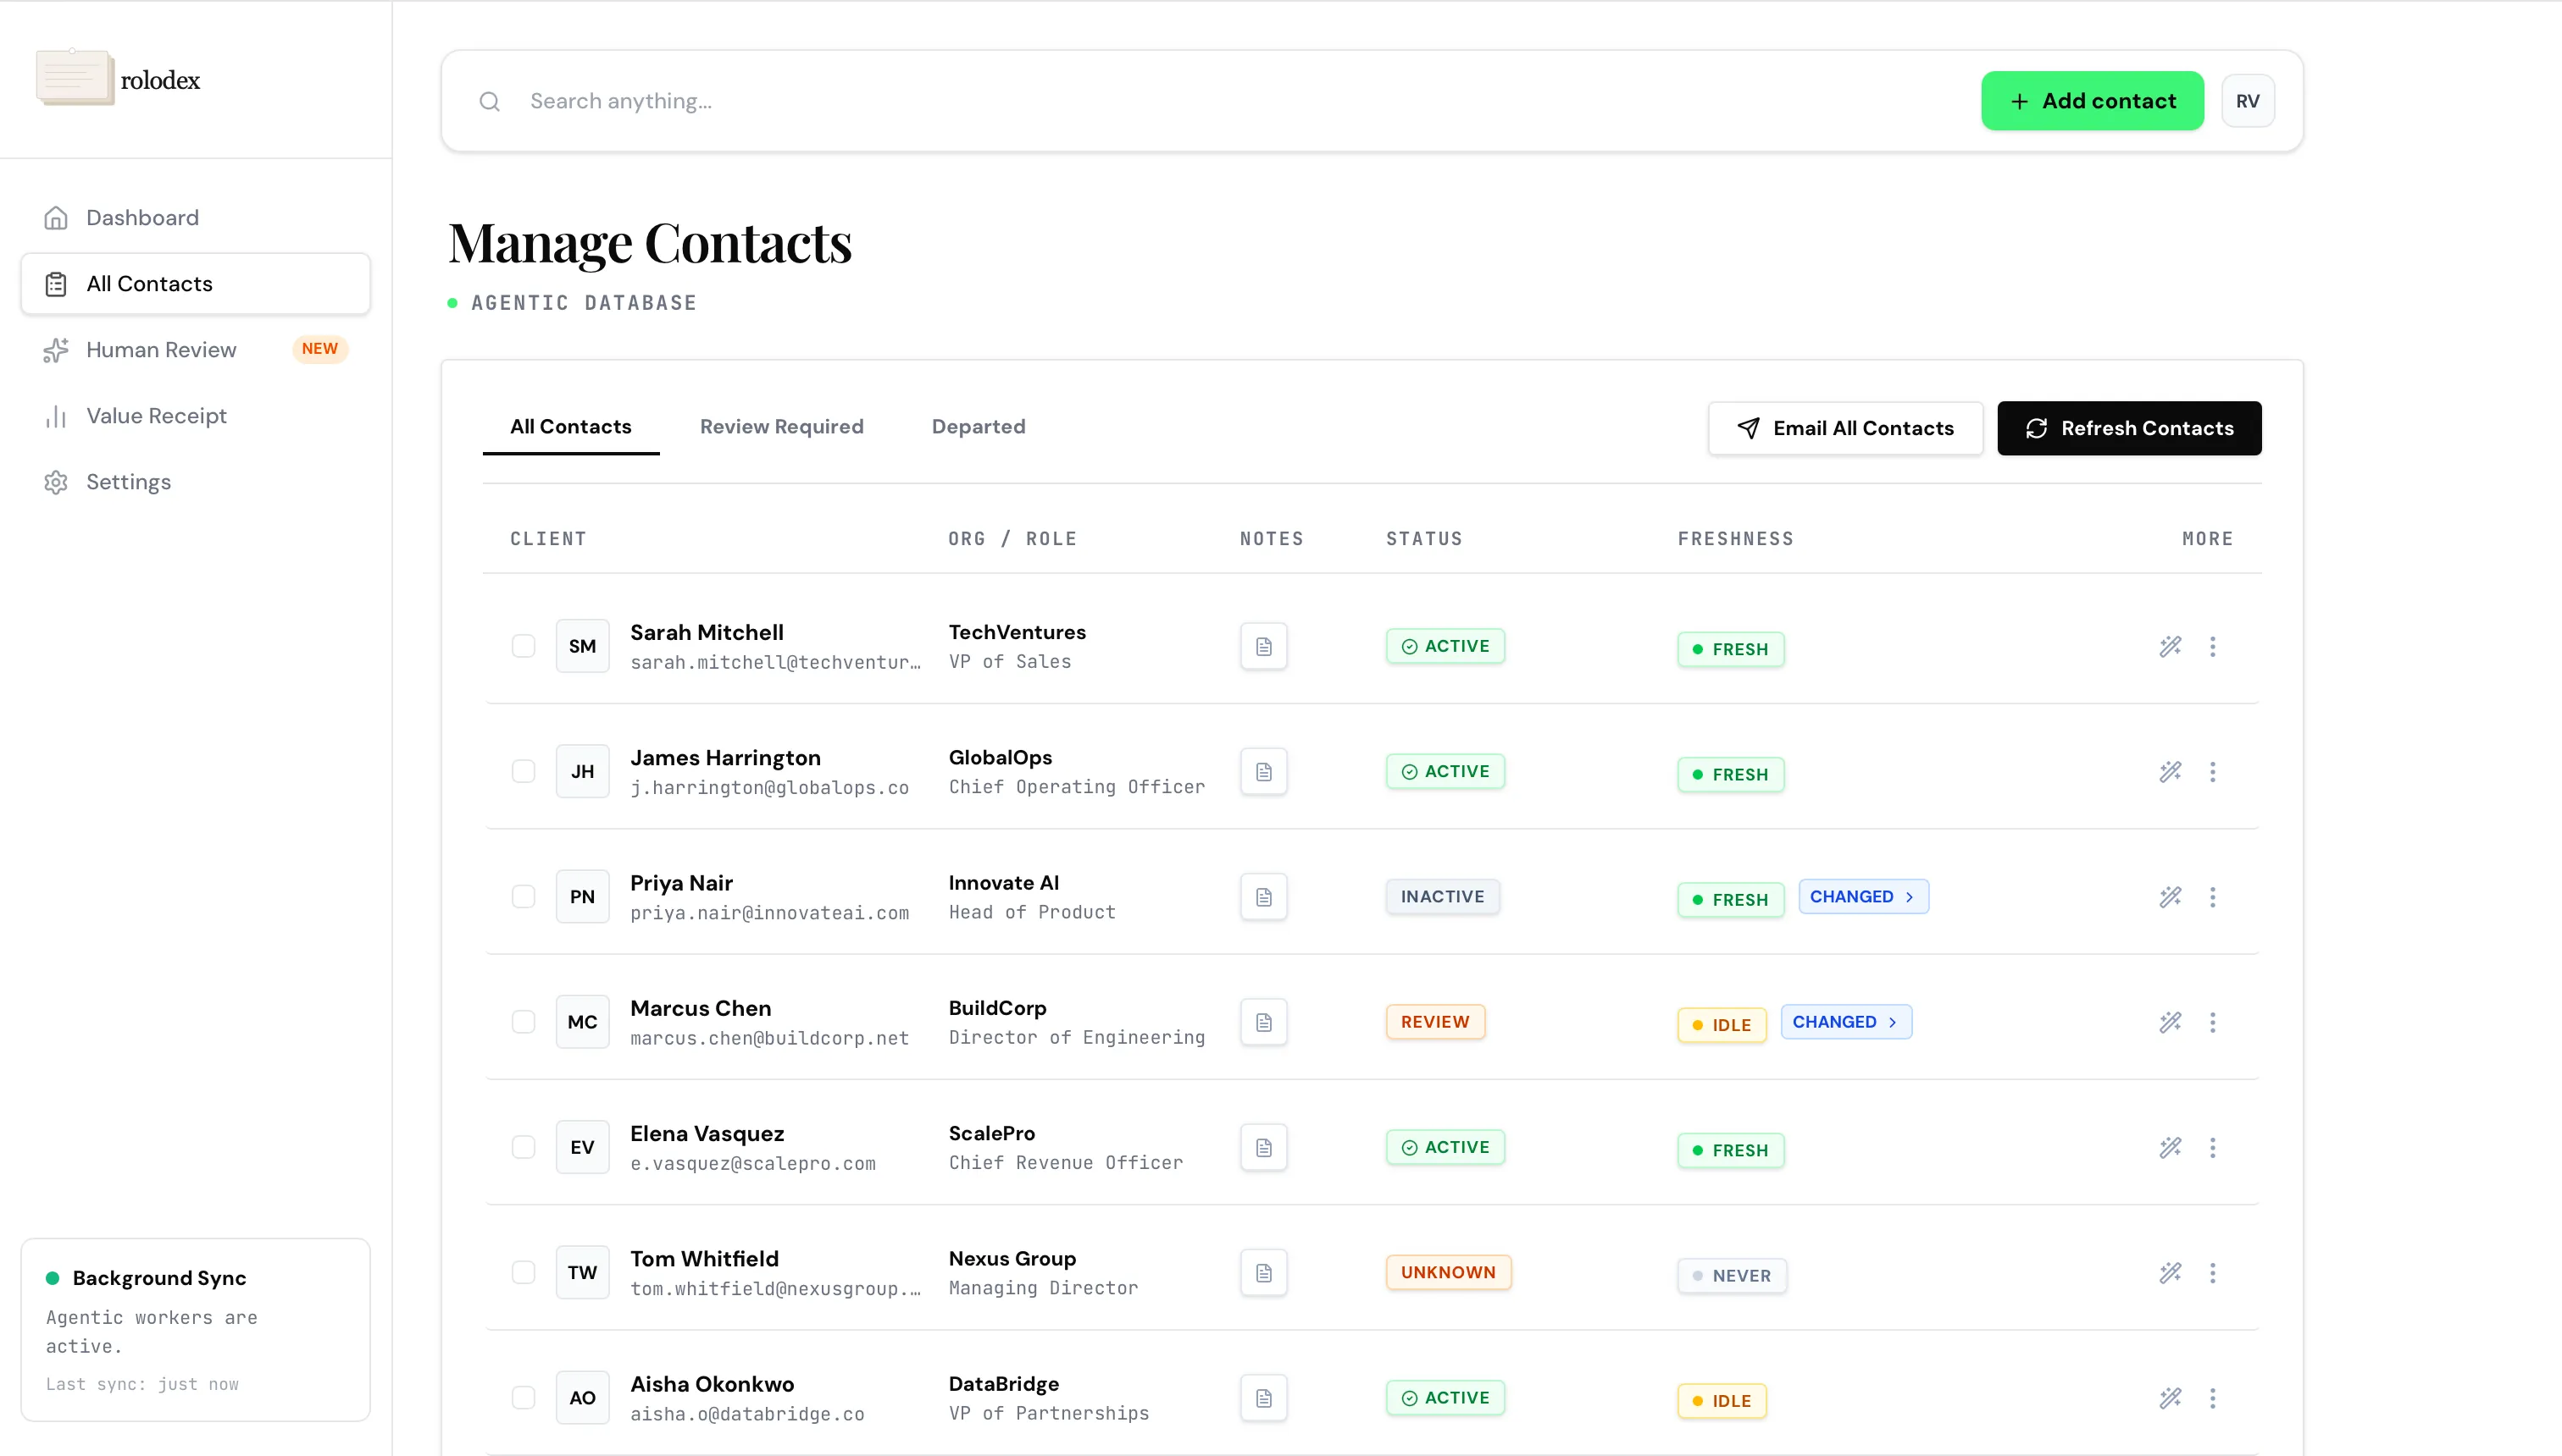The width and height of the screenshot is (2562, 1456).
Task: Open three-dot menu for James Harrington
Action: tap(2213, 772)
